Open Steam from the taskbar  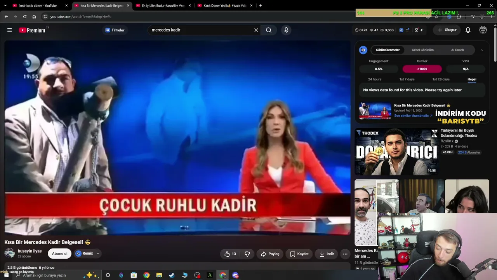tap(171, 275)
